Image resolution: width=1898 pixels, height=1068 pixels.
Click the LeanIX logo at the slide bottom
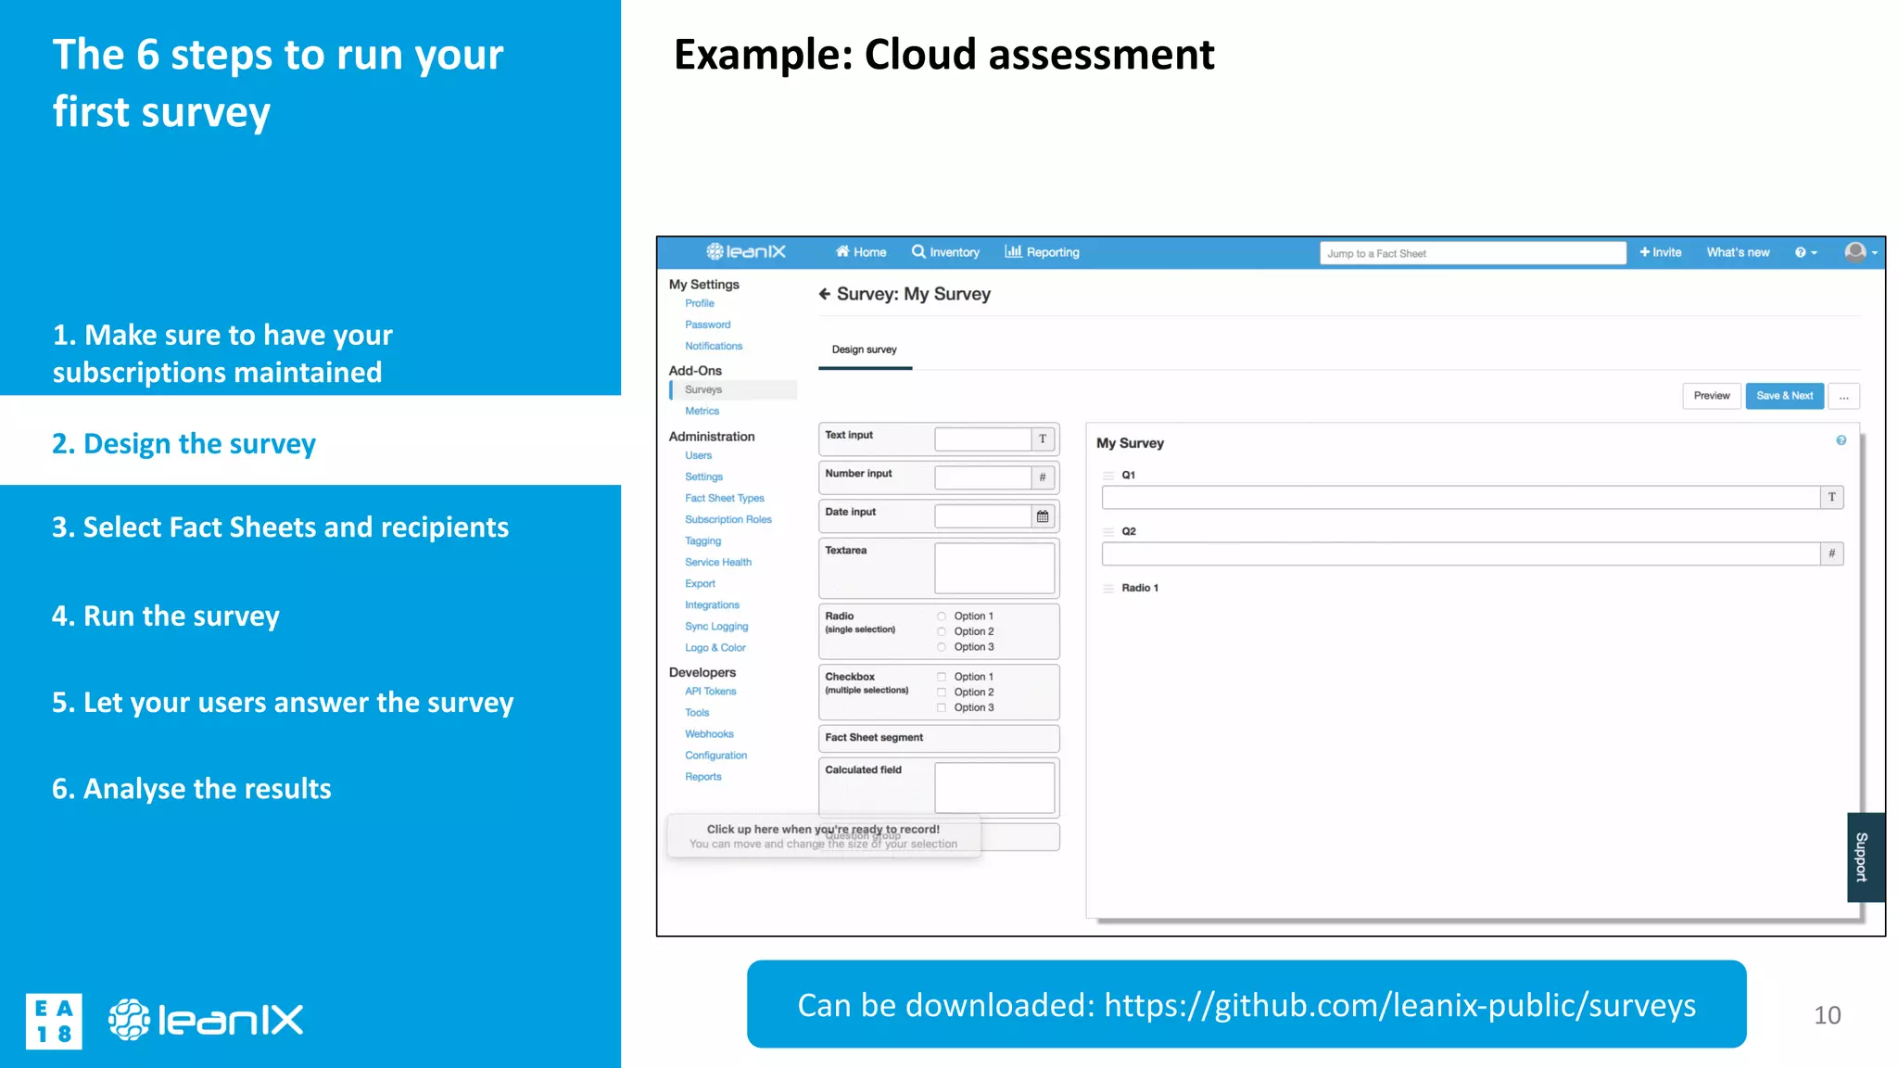[206, 1020]
